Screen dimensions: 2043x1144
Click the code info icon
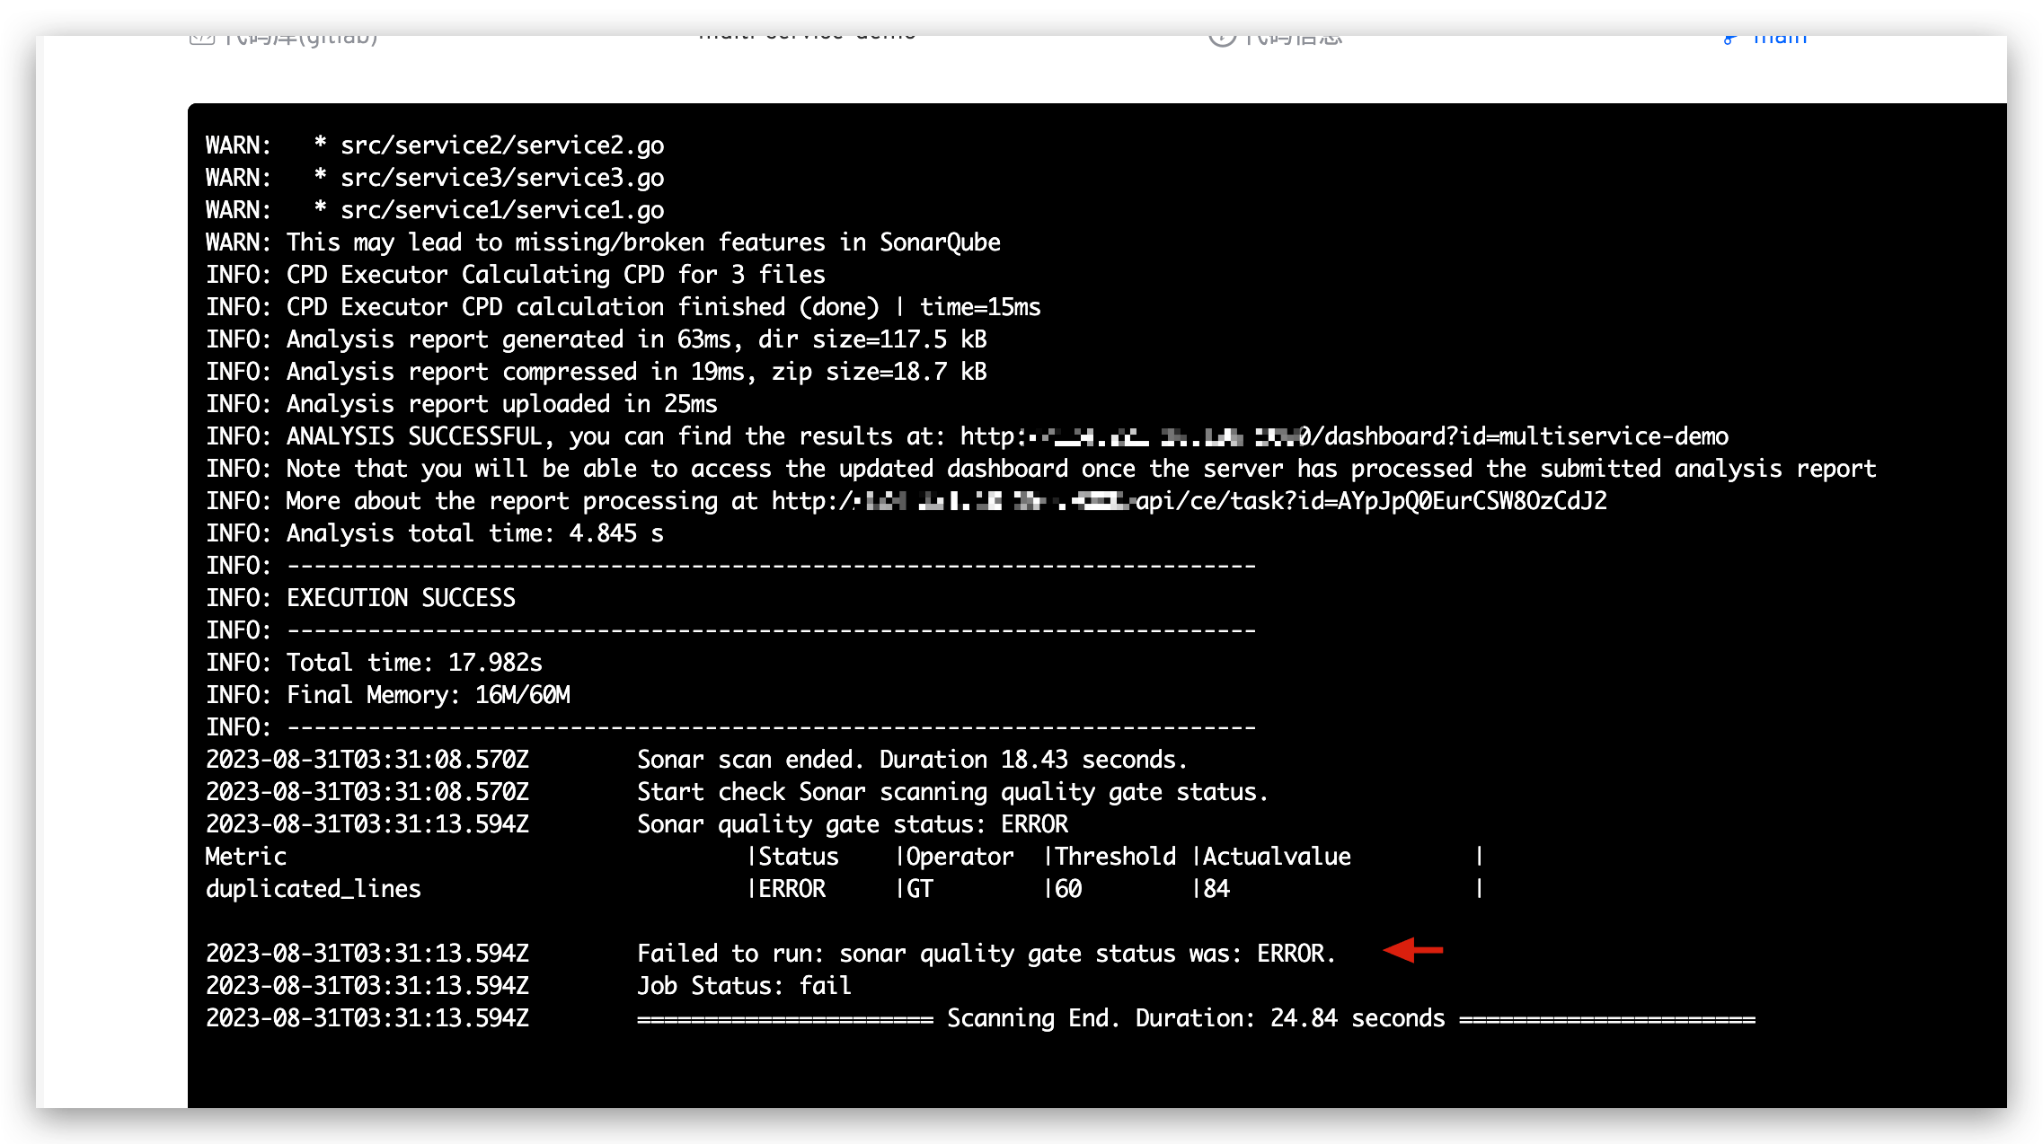(1222, 39)
